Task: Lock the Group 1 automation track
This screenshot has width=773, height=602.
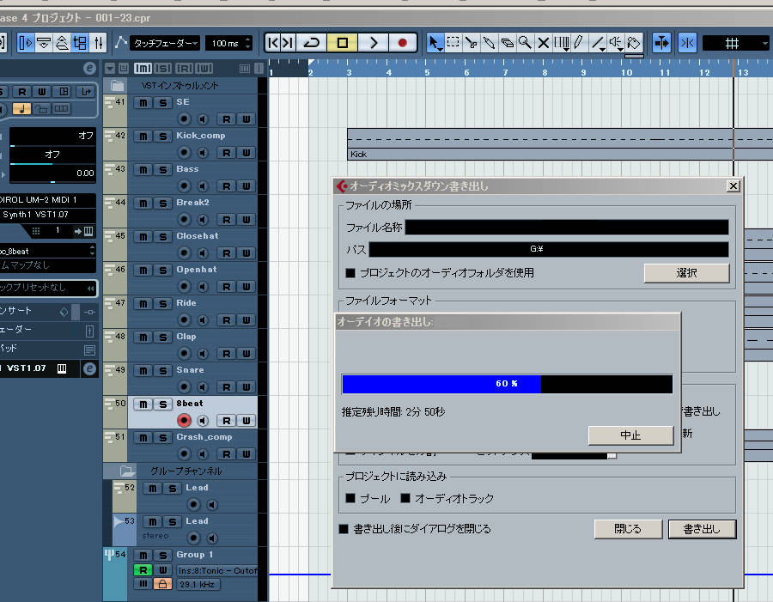Action: pyautogui.click(x=162, y=584)
